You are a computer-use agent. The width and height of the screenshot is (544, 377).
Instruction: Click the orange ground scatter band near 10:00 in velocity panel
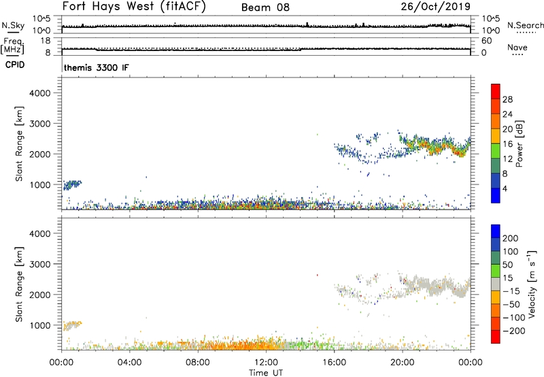pyautogui.click(x=233, y=346)
